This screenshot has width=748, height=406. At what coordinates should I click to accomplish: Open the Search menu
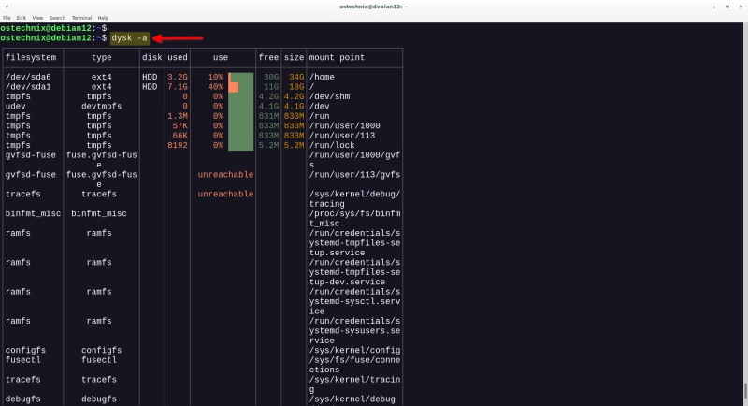[x=57, y=18]
